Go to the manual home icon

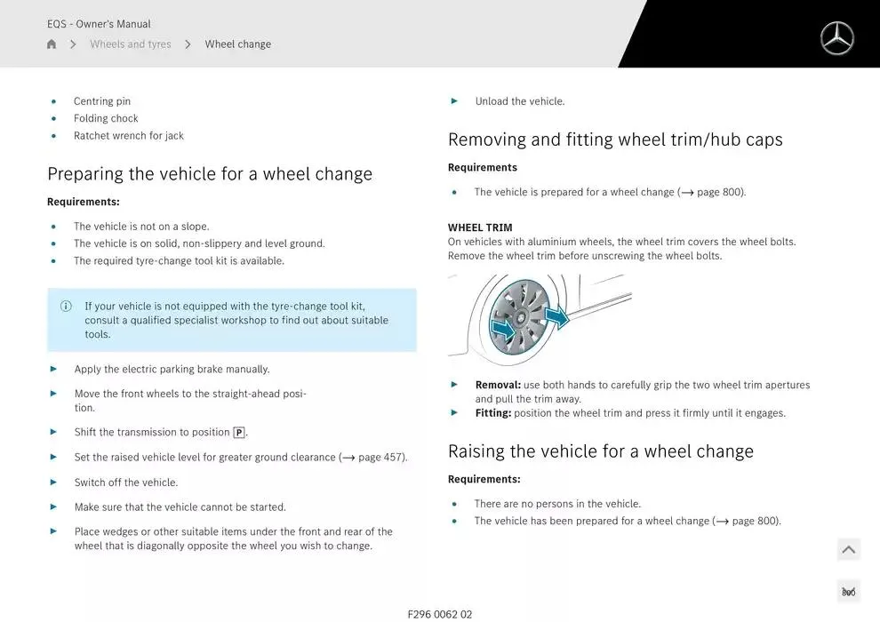(52, 44)
